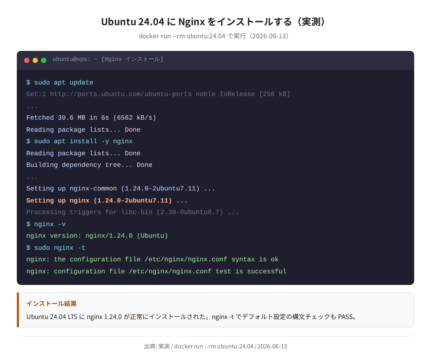Viewport: 431px width, 361px height.
Task: Click the footer source line '出典: 実測 / docker run'
Action: click(215, 346)
